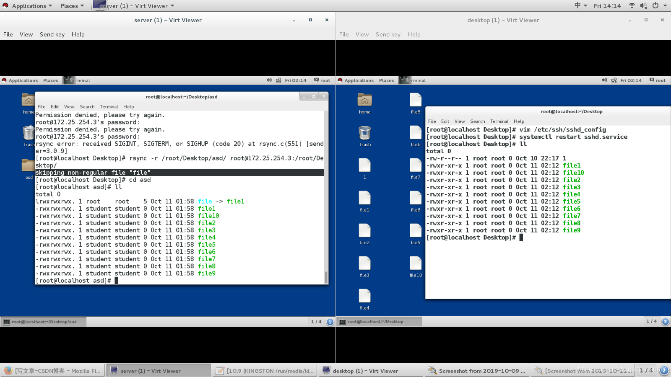Click root@localhost:~/Desktop/asd task in server VM bottom panel
The image size is (671, 377).
pyautogui.click(x=44, y=322)
